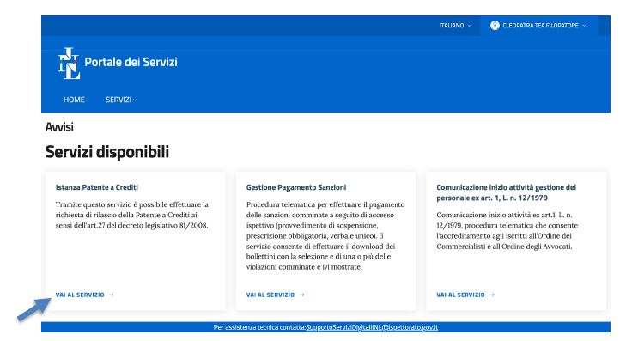The height and width of the screenshot is (341, 644).
Task: Open Portale dei Servizi title link
Action: 131,62
